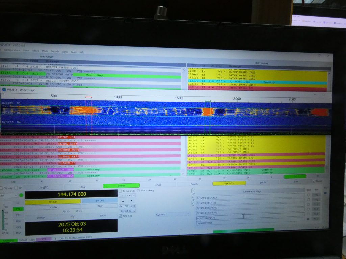This screenshot has height=259, width=346.
Task: Select the FT8 mode button
Action: point(18,209)
